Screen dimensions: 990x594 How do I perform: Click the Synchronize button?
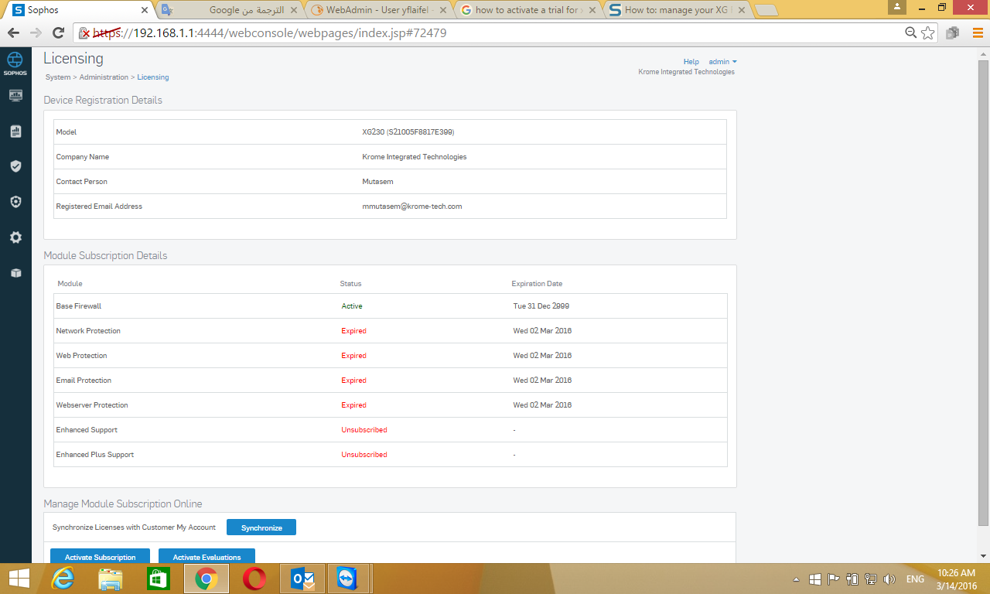[261, 527]
